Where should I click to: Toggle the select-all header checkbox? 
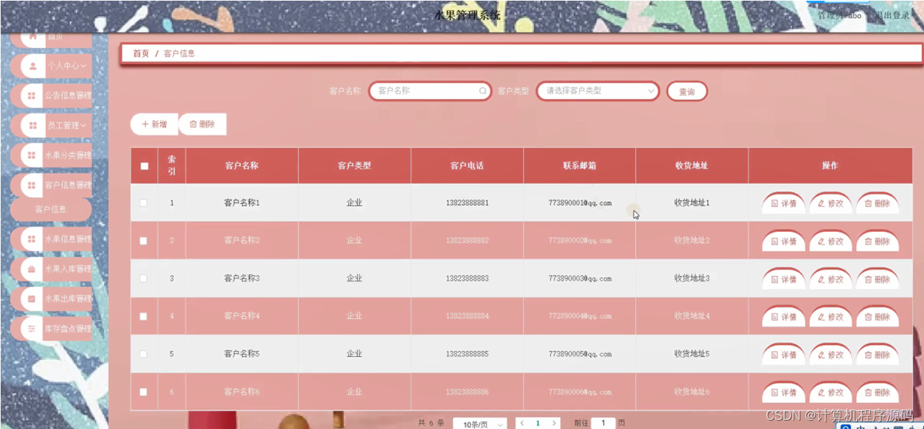tap(144, 166)
